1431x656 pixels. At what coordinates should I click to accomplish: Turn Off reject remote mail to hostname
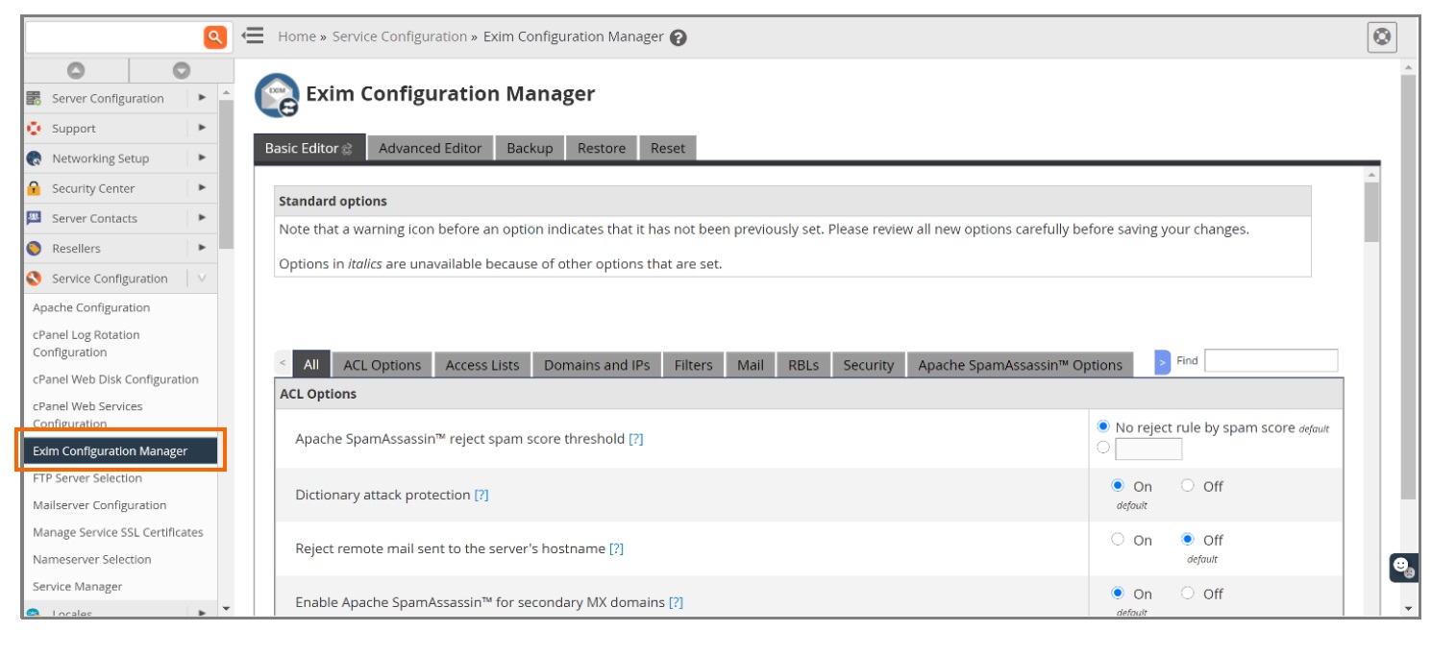click(x=1188, y=540)
